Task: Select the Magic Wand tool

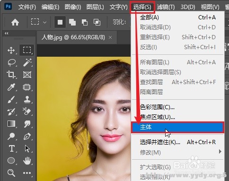Action: click(27, 62)
